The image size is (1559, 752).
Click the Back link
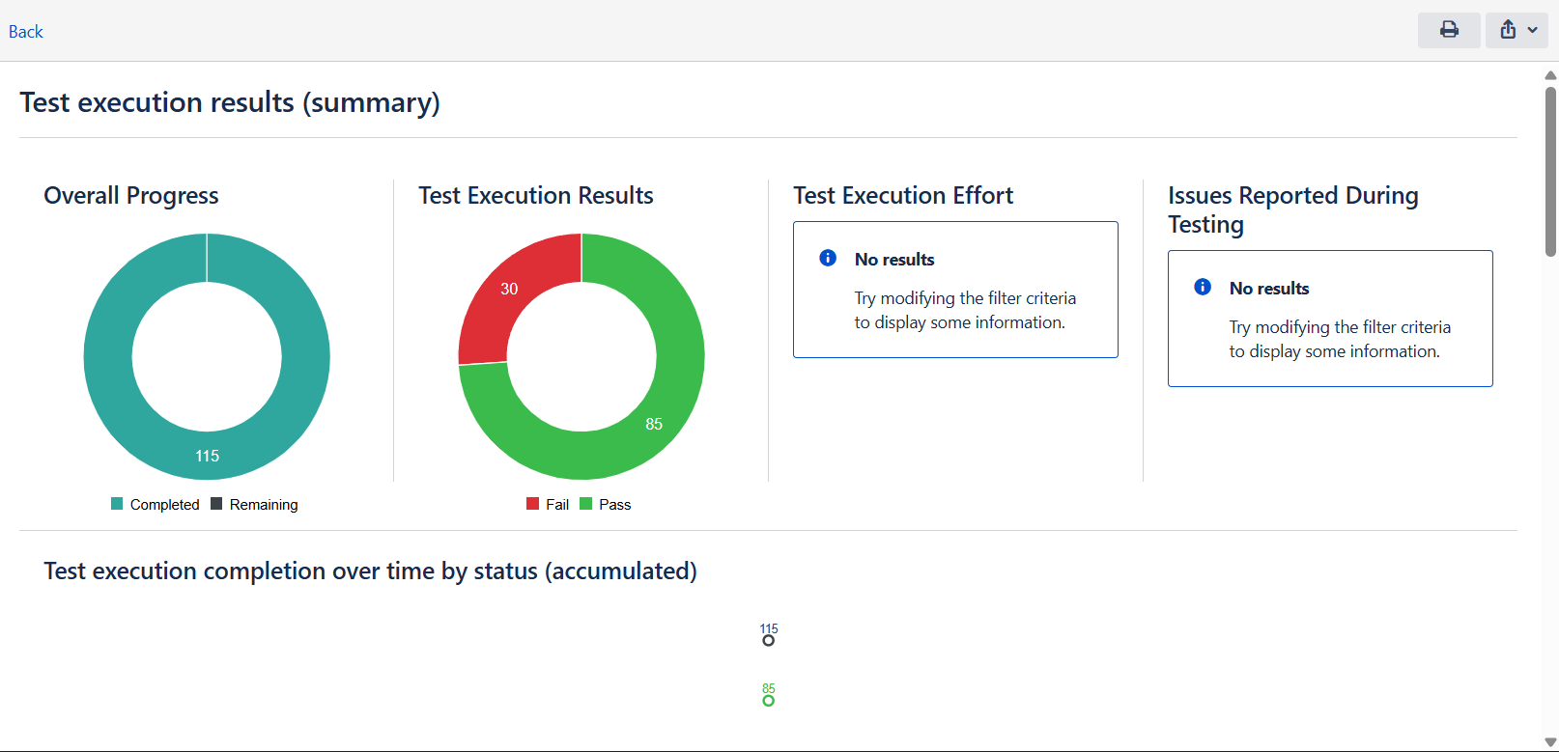(26, 32)
